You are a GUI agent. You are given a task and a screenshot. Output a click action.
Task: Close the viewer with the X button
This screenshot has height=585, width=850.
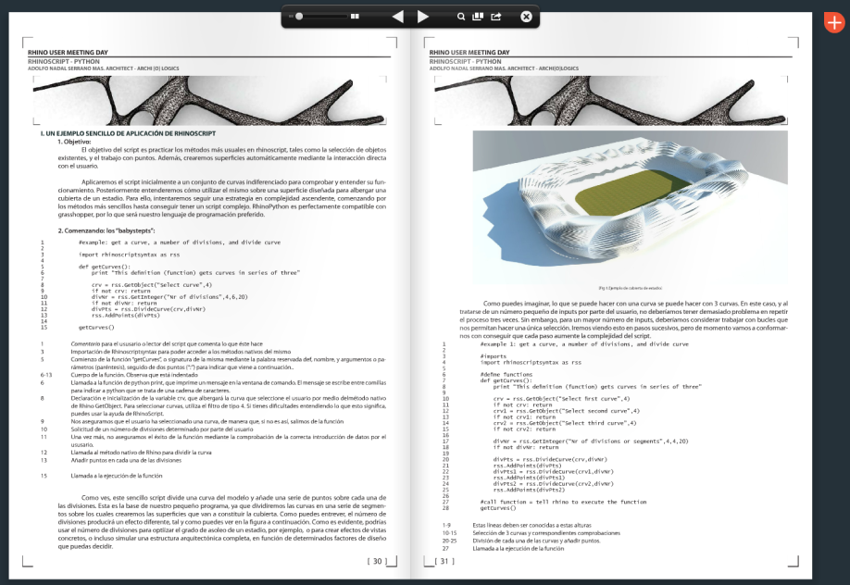pyautogui.click(x=526, y=17)
